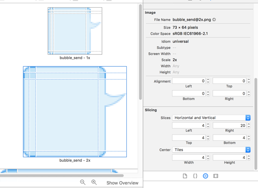Viewport: 258px width, 188px height.
Task: Click the Center Height value field
Action: point(229,158)
